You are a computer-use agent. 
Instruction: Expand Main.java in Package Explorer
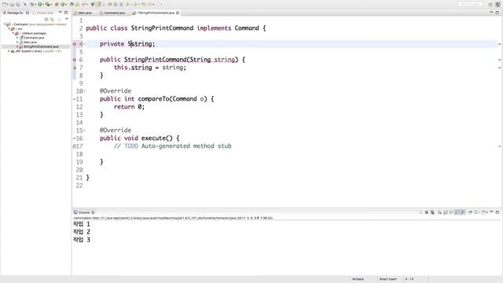tap(17, 42)
